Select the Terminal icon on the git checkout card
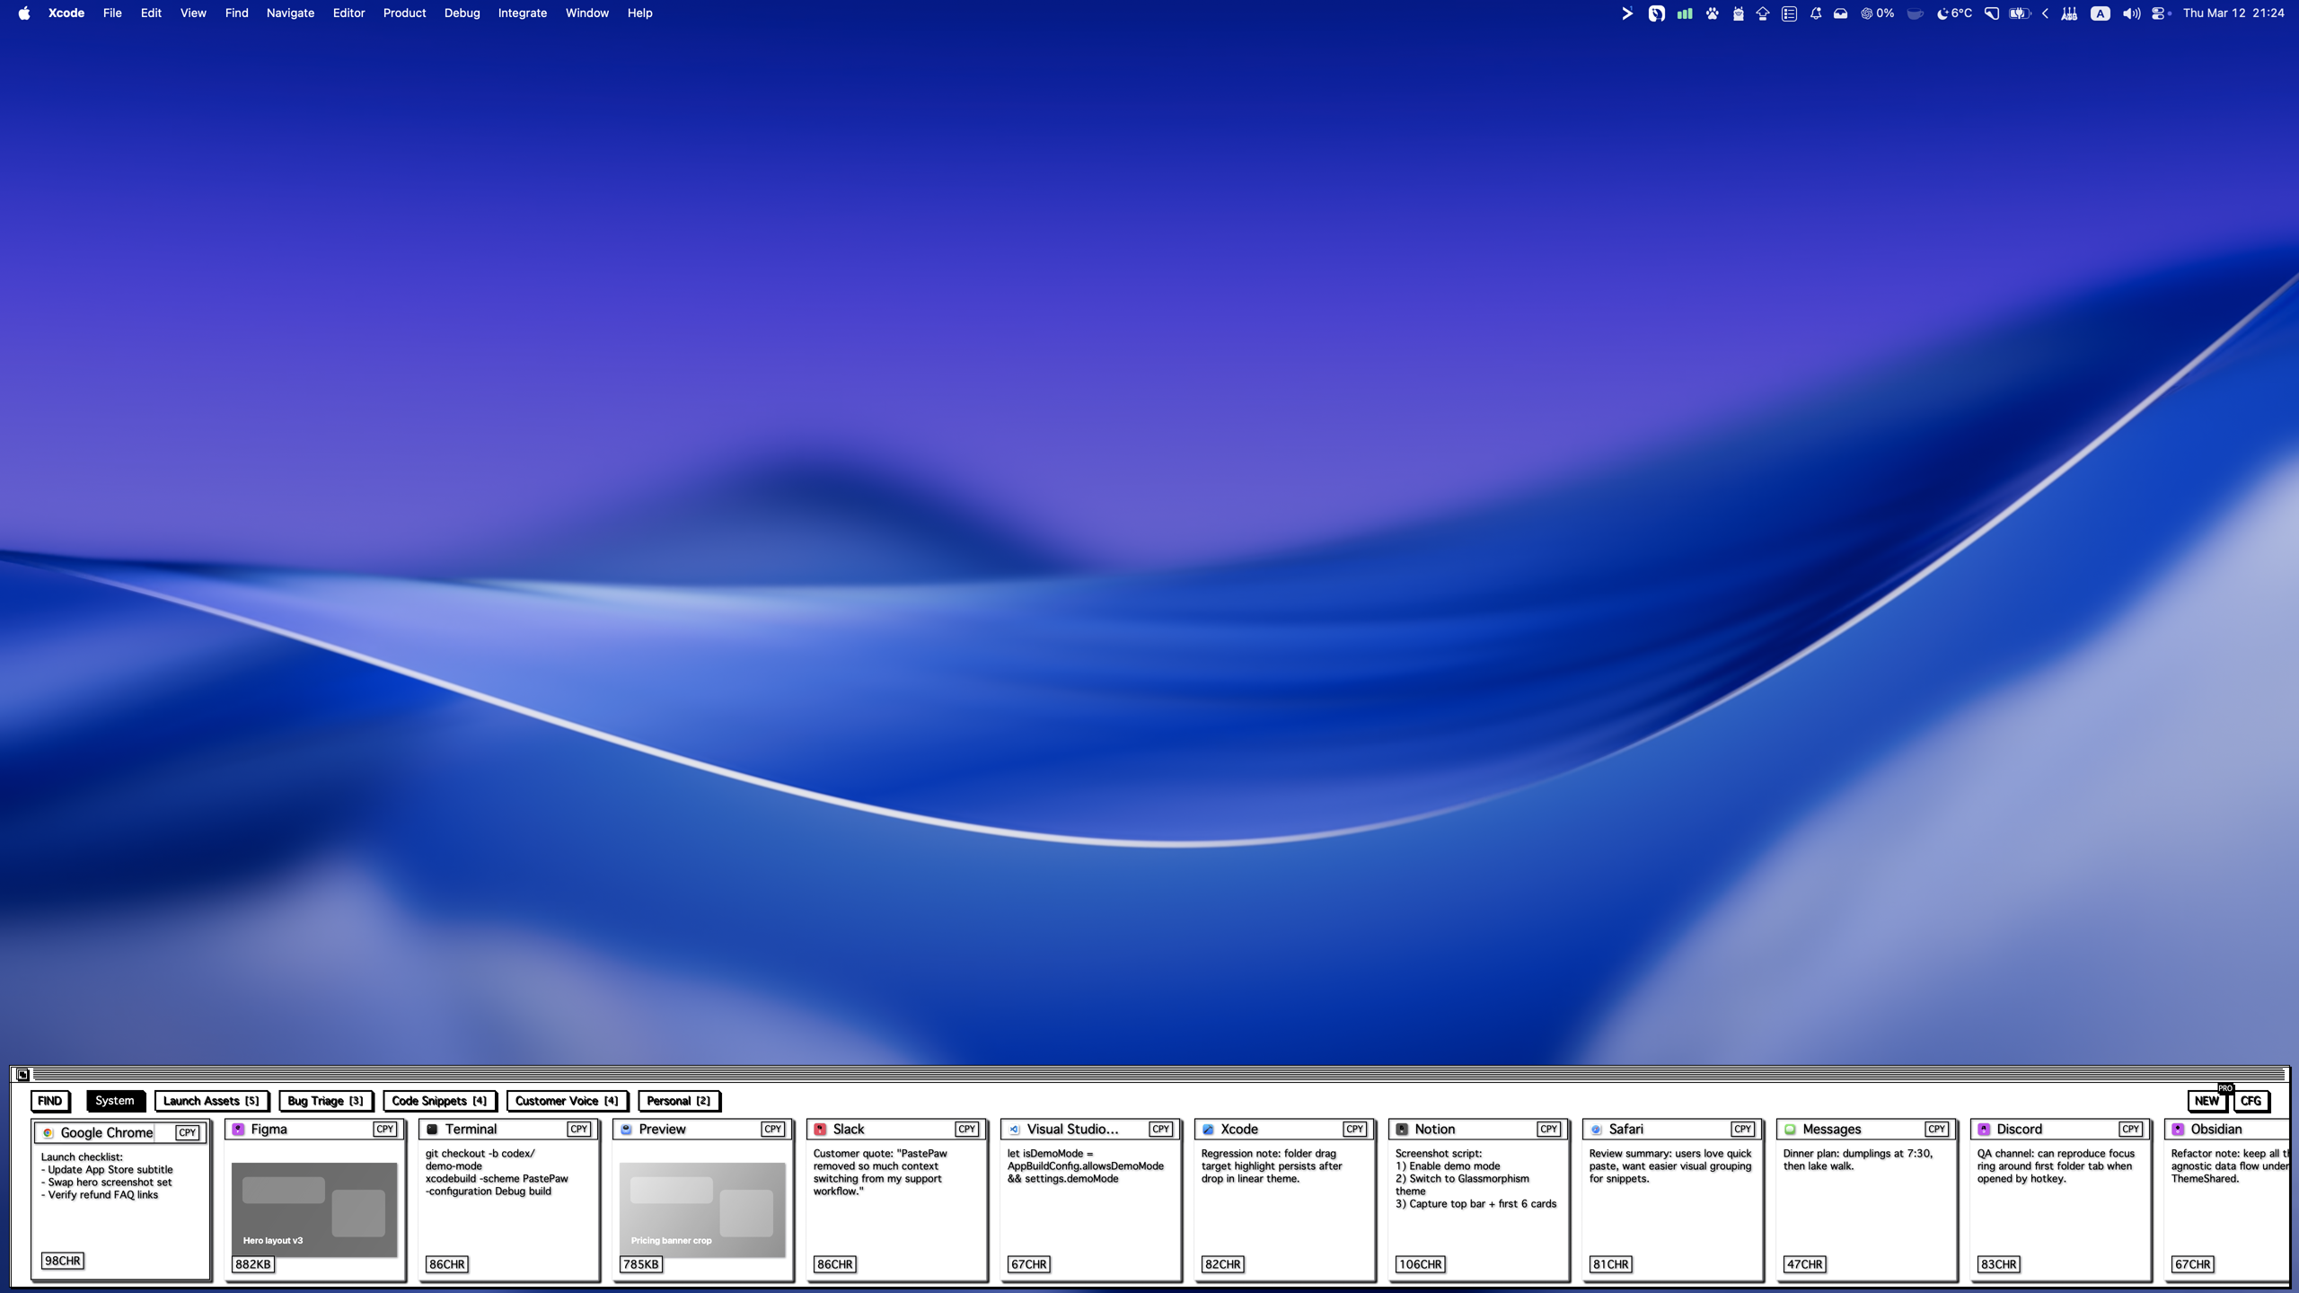Image resolution: width=2299 pixels, height=1293 pixels. [x=435, y=1129]
